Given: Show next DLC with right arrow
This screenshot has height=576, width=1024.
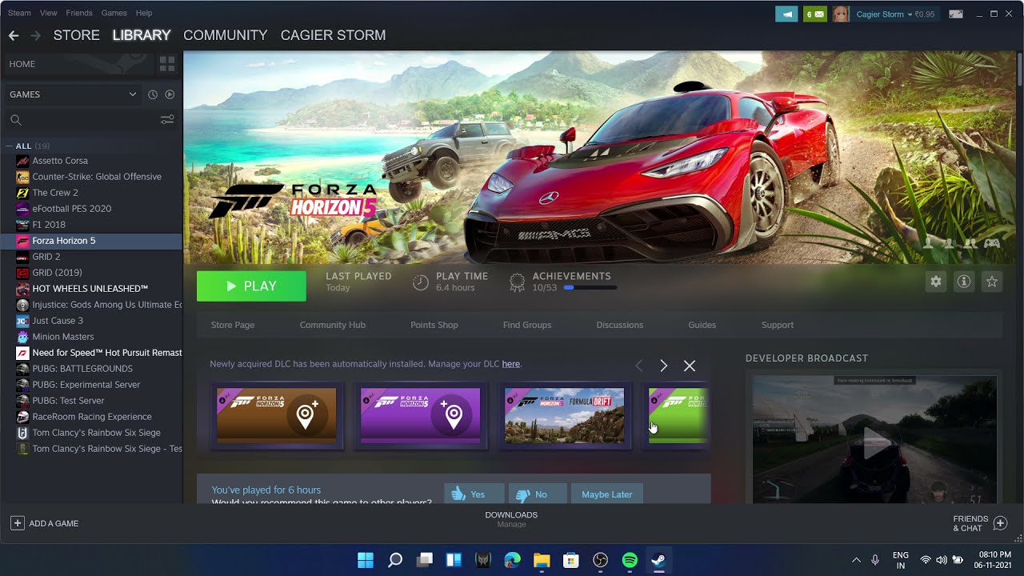Looking at the screenshot, I should pyautogui.click(x=663, y=366).
